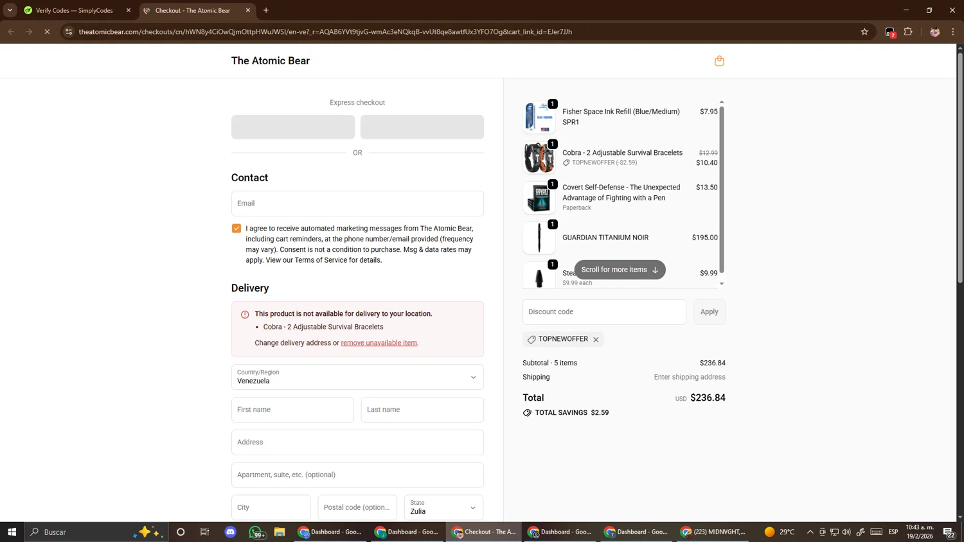Focus the Discount code field
This screenshot has width=964, height=542.
point(604,312)
